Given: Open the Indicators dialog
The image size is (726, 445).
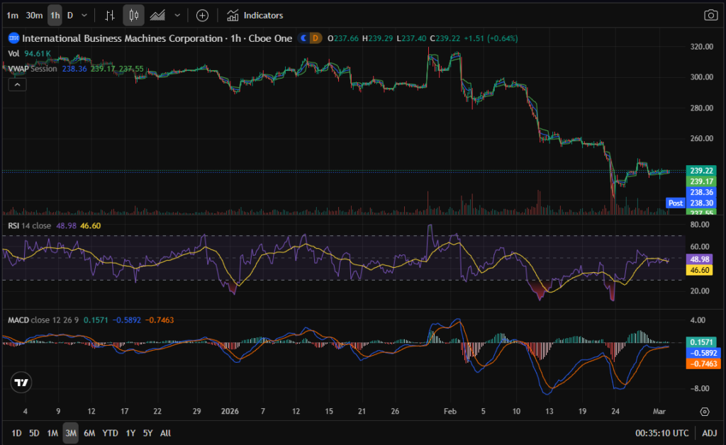Looking at the screenshot, I should [x=255, y=15].
